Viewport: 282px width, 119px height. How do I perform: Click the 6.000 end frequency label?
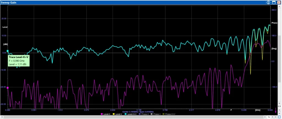point(270,110)
